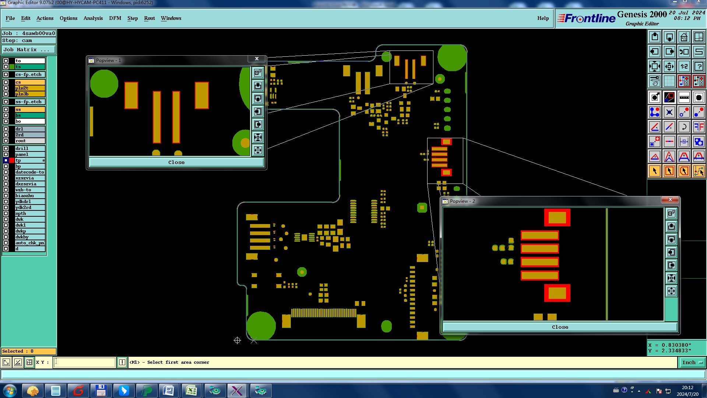Screen dimensions: 707x398
Task: Open the wrench and palette settings icon
Action: click(655, 81)
